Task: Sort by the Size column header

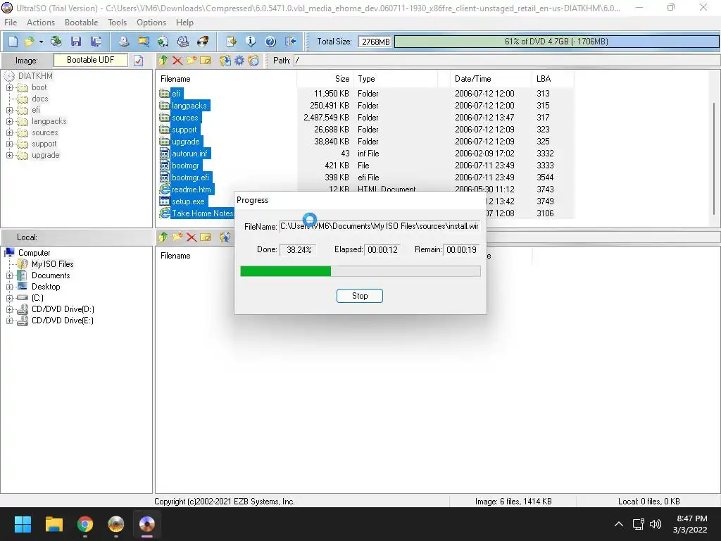Action: tap(325, 79)
